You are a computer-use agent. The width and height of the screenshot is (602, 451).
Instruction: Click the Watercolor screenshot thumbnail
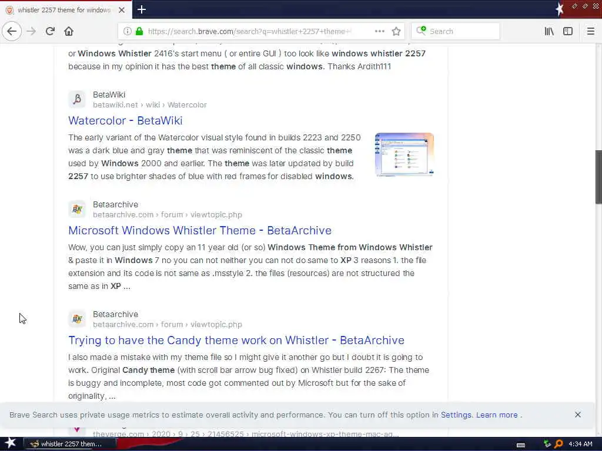point(404,154)
